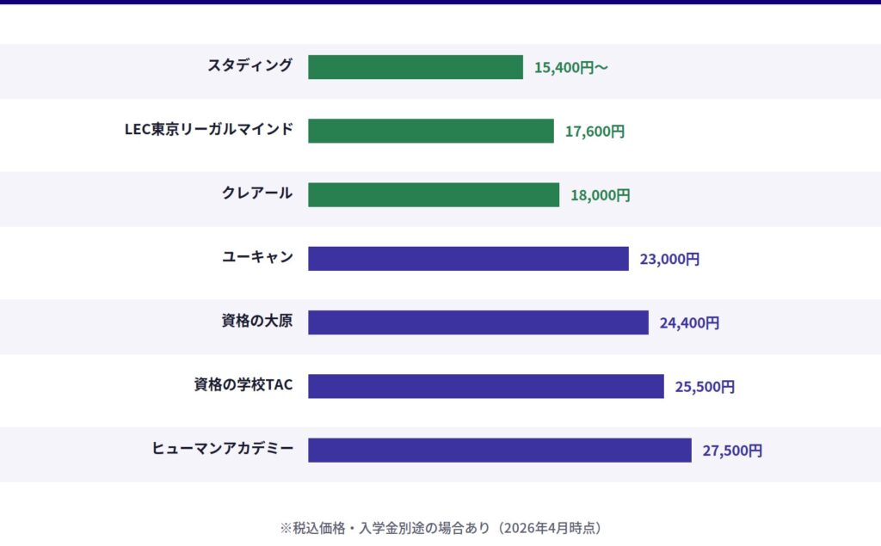Select the クレアール label
Viewport: 881px width, 546px height.
coord(257,193)
